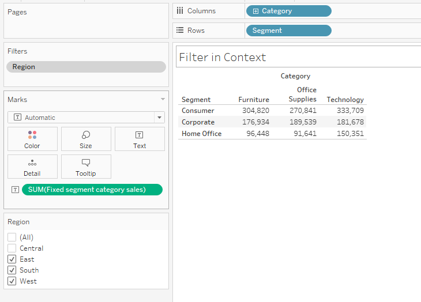Click the Tooltip marks card button
The image size is (421, 302).
tap(86, 167)
